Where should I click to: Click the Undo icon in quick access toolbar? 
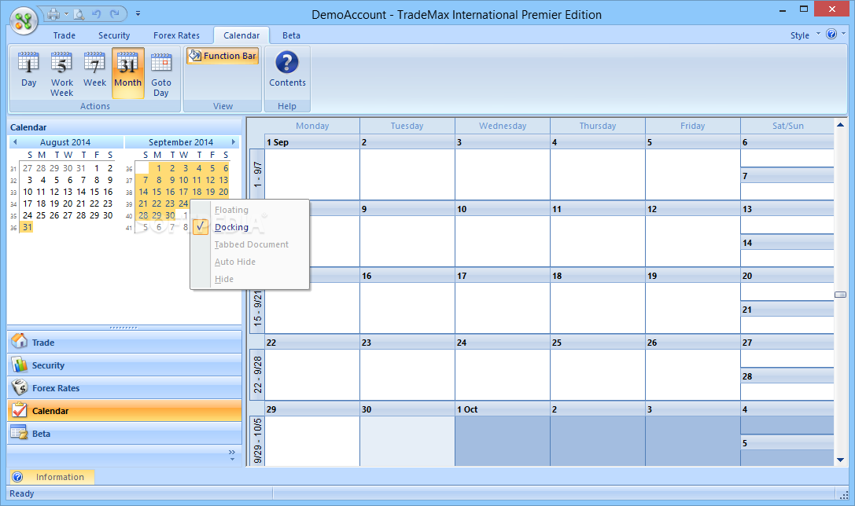(x=97, y=14)
